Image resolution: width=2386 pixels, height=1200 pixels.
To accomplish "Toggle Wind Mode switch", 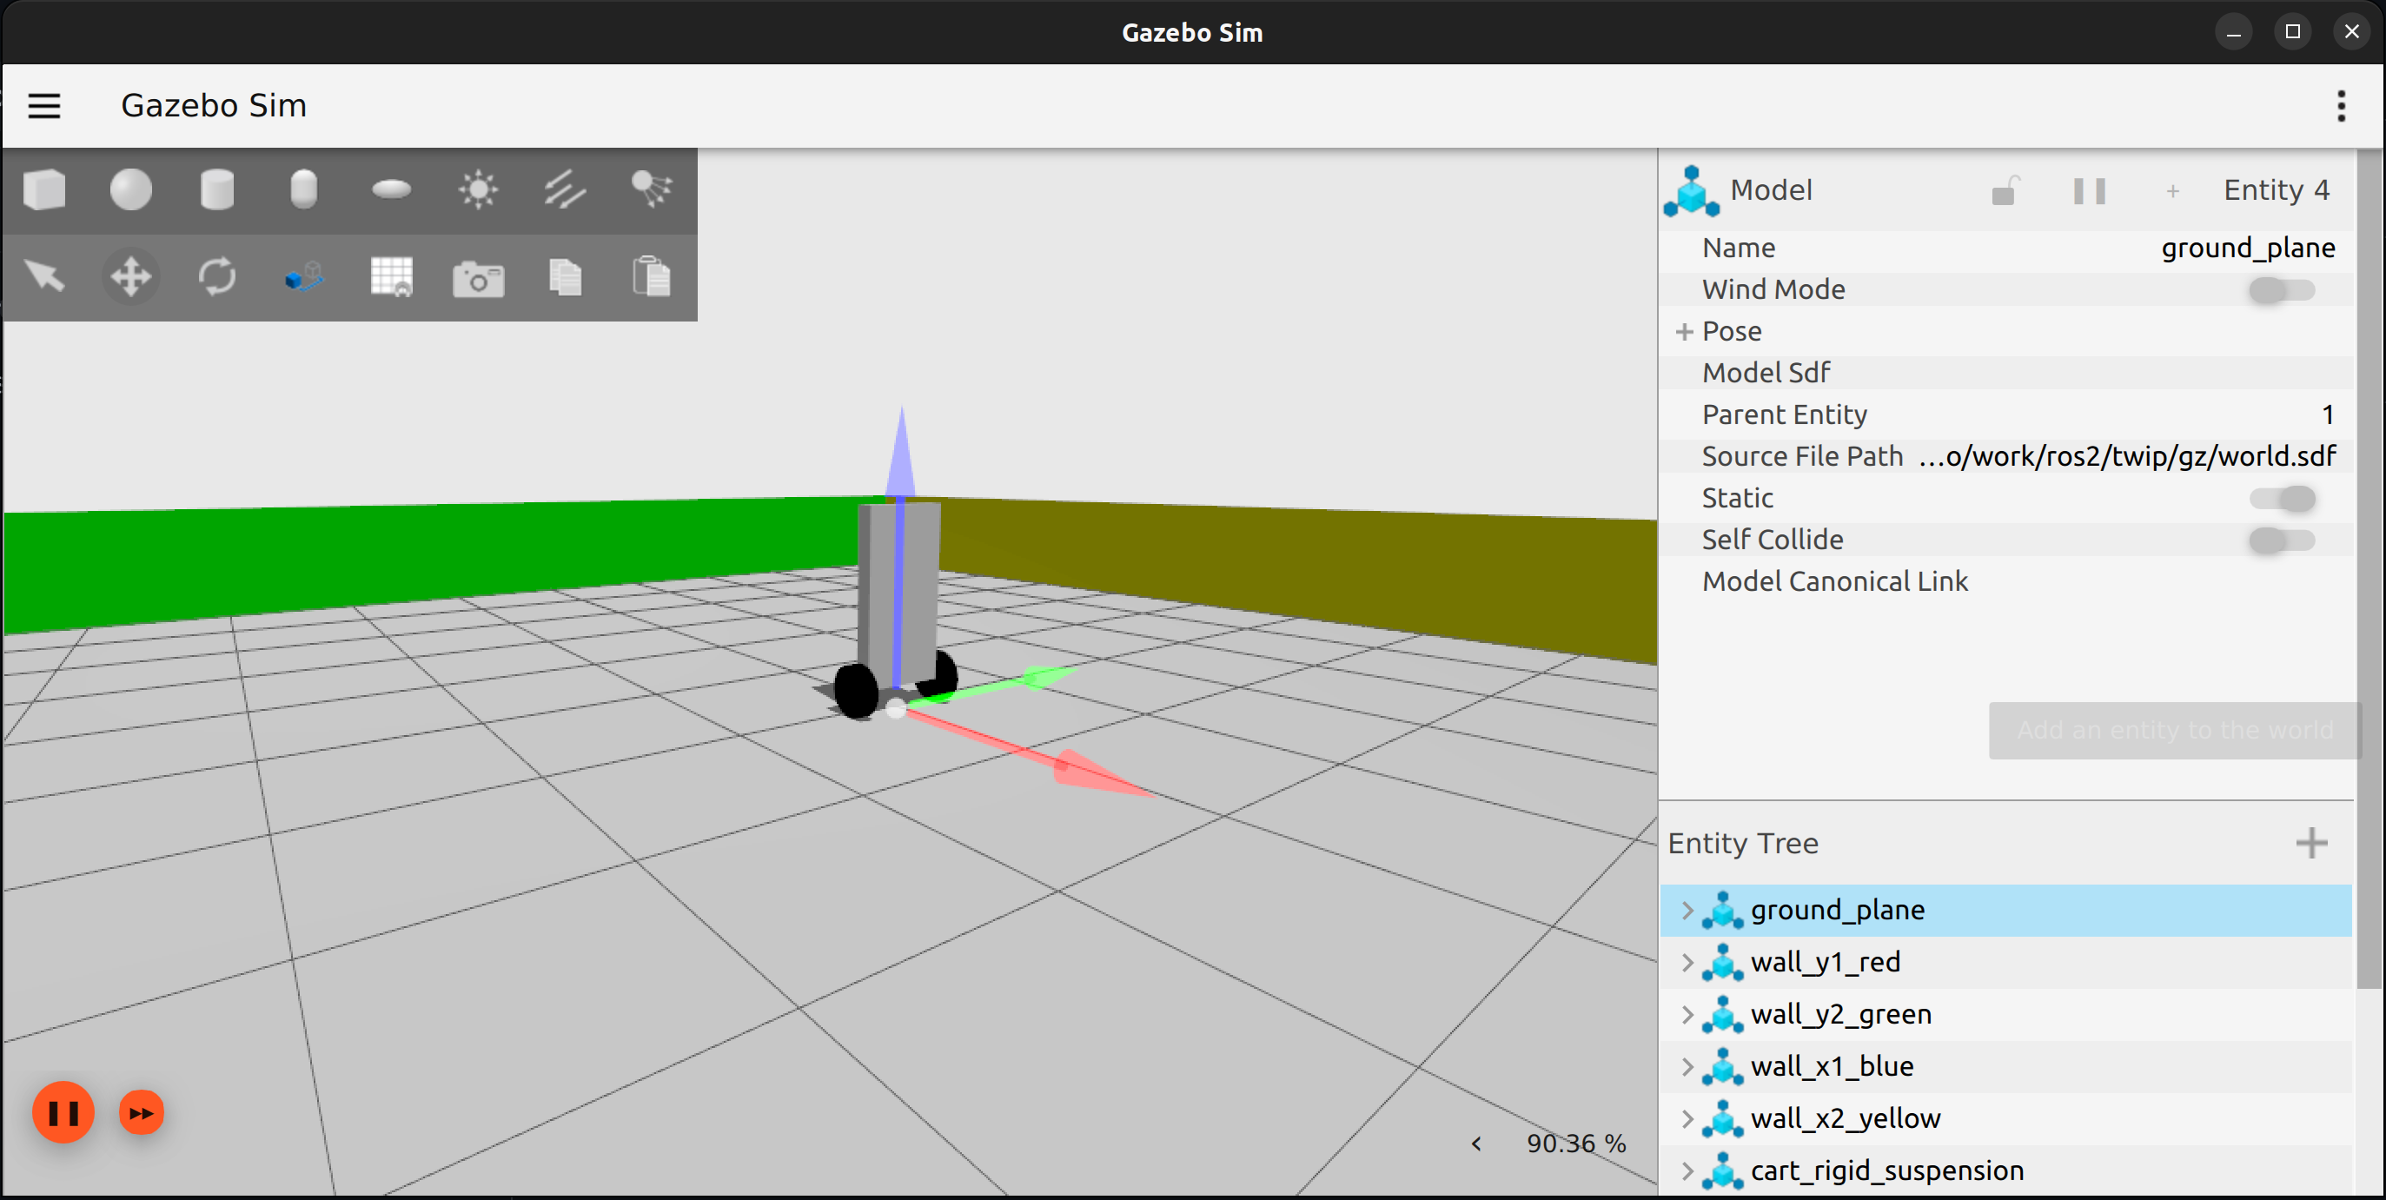I will point(2282,290).
